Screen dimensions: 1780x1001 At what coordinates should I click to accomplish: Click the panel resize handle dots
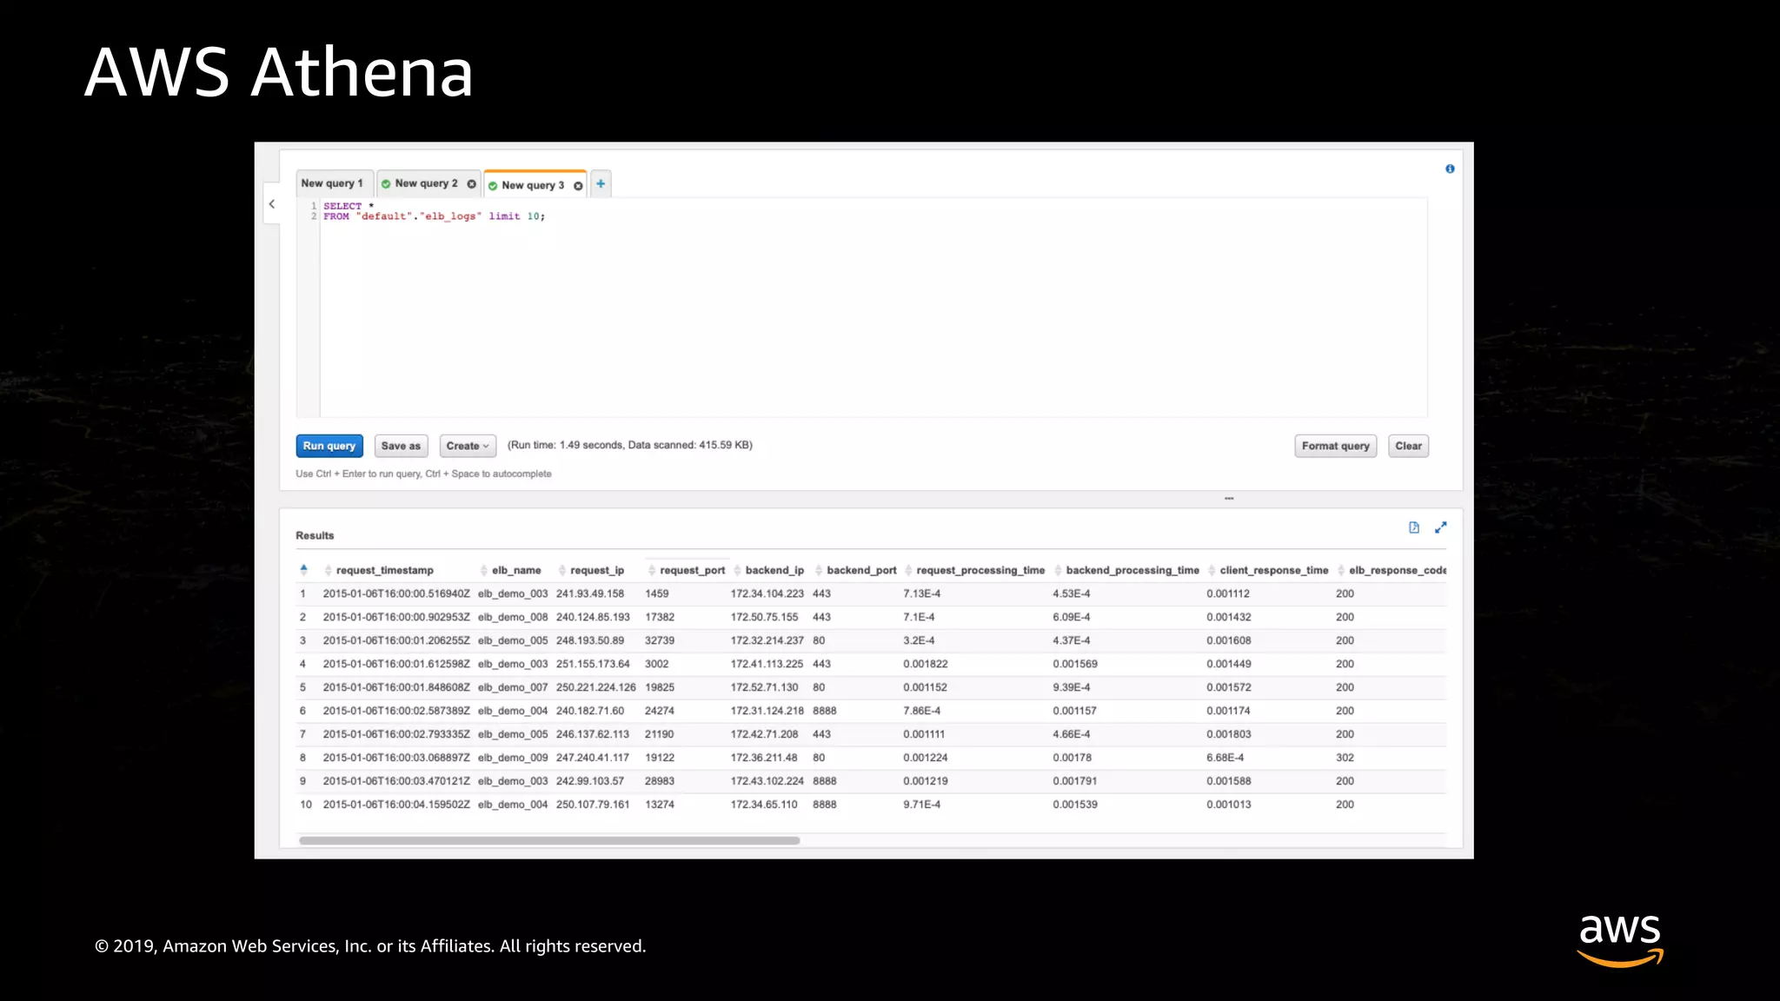(1229, 498)
